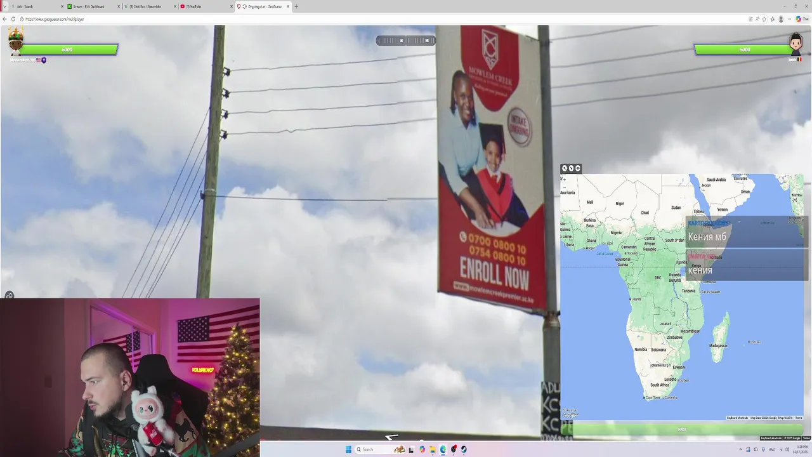Open the Copilot Chat button
Image resolution: width=812 pixels, height=457 pixels.
pyautogui.click(x=802, y=19)
